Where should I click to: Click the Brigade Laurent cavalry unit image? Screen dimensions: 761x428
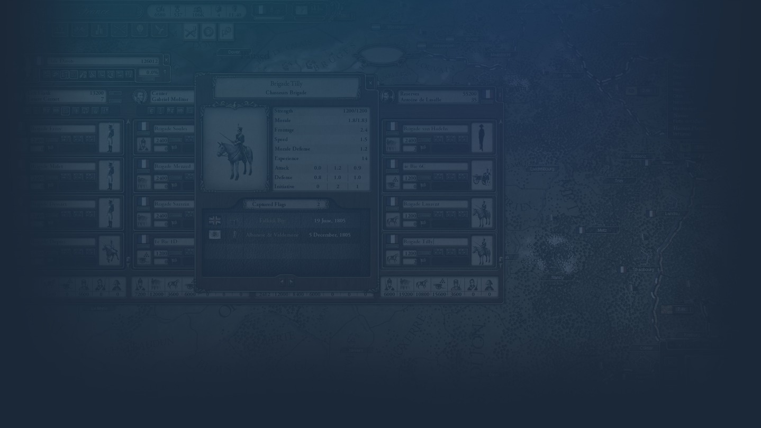482,213
